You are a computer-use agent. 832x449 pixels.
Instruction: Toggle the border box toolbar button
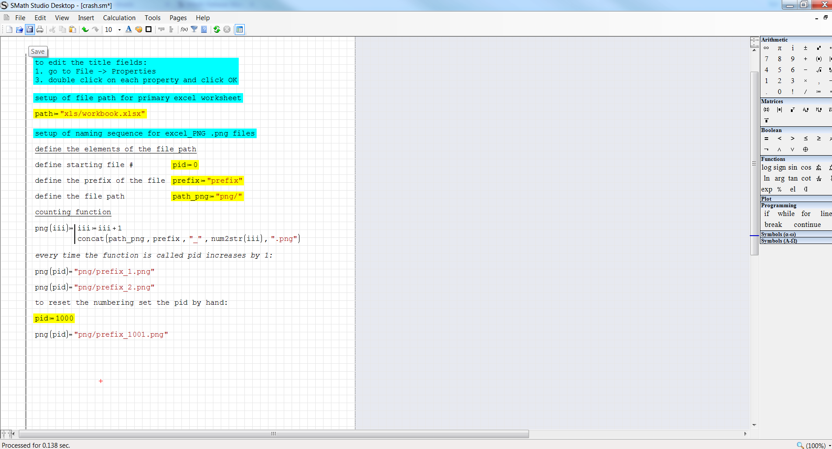coord(149,29)
